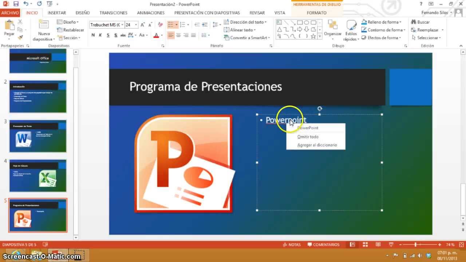Viewport: 466px width, 262px height.
Task: Select the right arrow shape in gallery
Action: point(300,29)
